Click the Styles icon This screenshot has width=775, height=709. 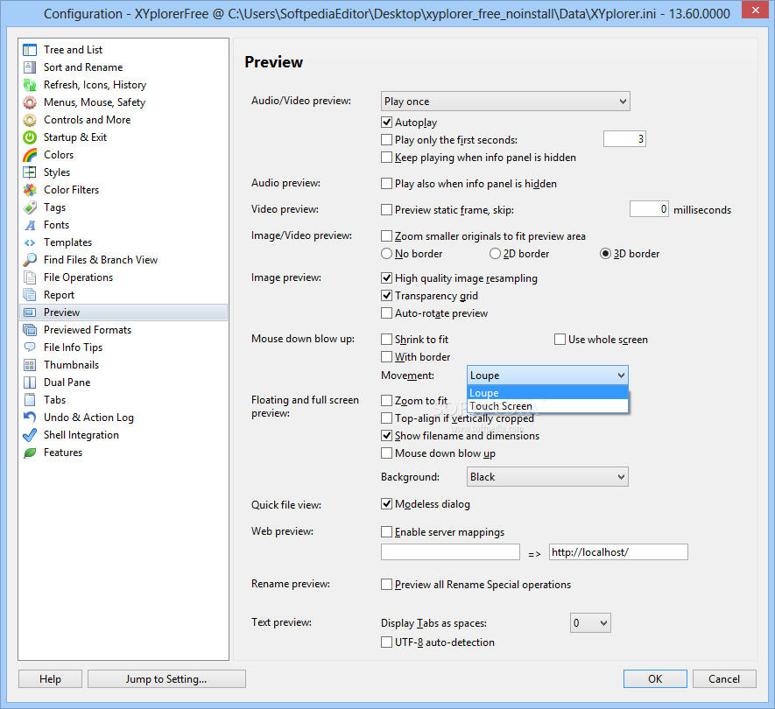pos(30,172)
